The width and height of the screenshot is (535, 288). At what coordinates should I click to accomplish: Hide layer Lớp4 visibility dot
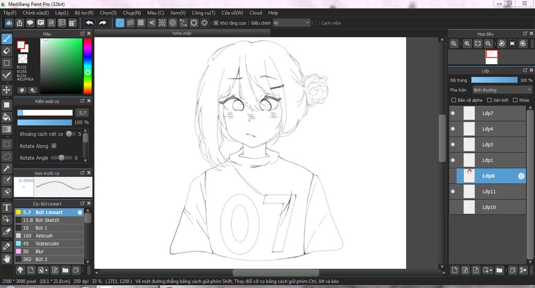tap(453, 129)
